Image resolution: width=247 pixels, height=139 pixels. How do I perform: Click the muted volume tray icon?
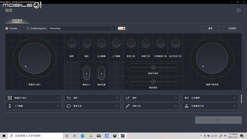[x=216, y=136]
